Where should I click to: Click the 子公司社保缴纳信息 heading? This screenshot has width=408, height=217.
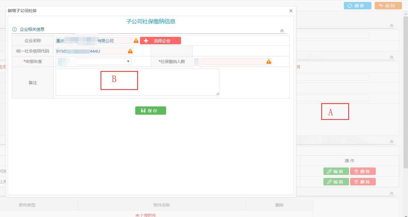tap(151, 21)
